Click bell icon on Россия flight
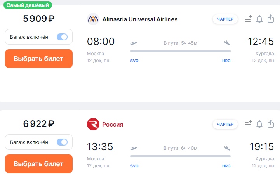280x177 pixels. [259, 124]
